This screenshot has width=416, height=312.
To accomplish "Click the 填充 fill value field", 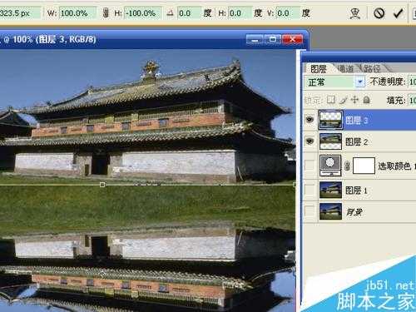I will tap(412, 100).
